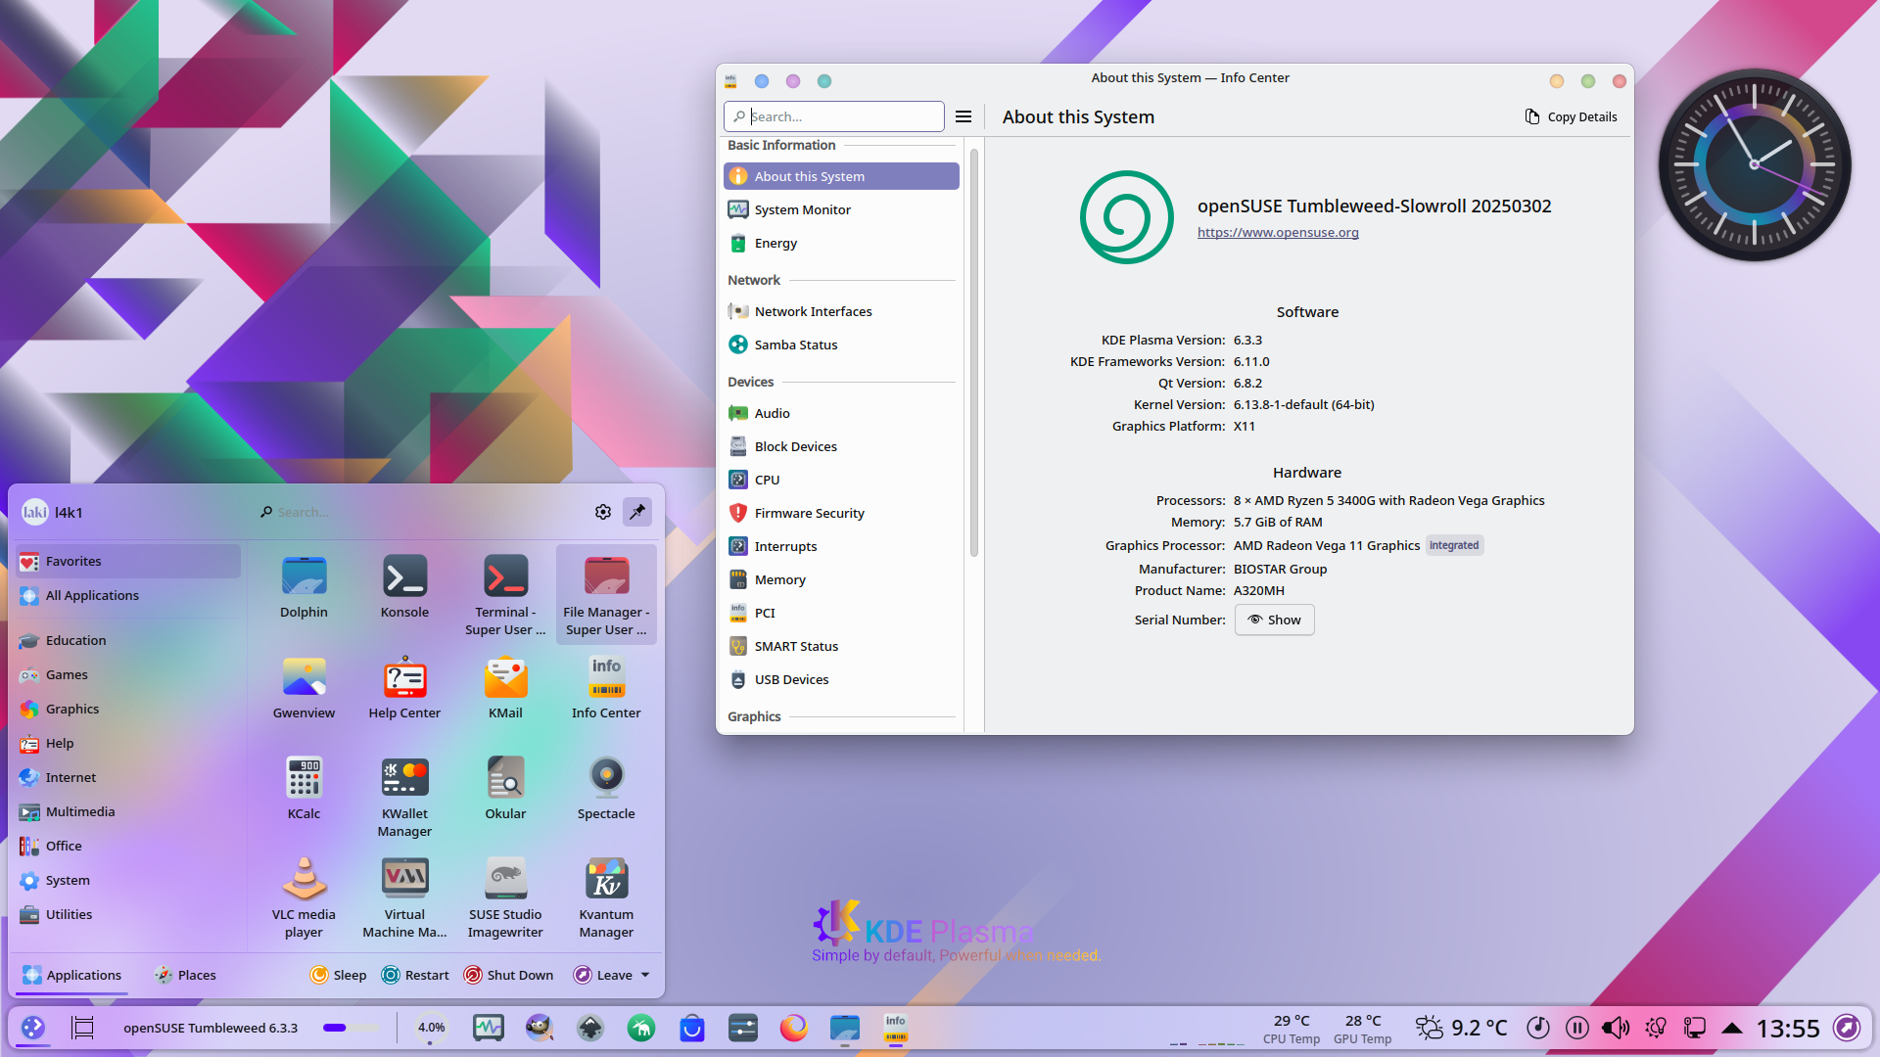Open Discover store icon in taskbar
The width and height of the screenshot is (1880, 1057).
[692, 1028]
